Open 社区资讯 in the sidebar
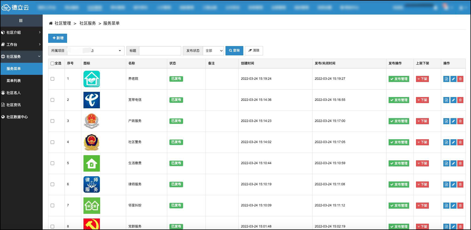 [21, 105]
